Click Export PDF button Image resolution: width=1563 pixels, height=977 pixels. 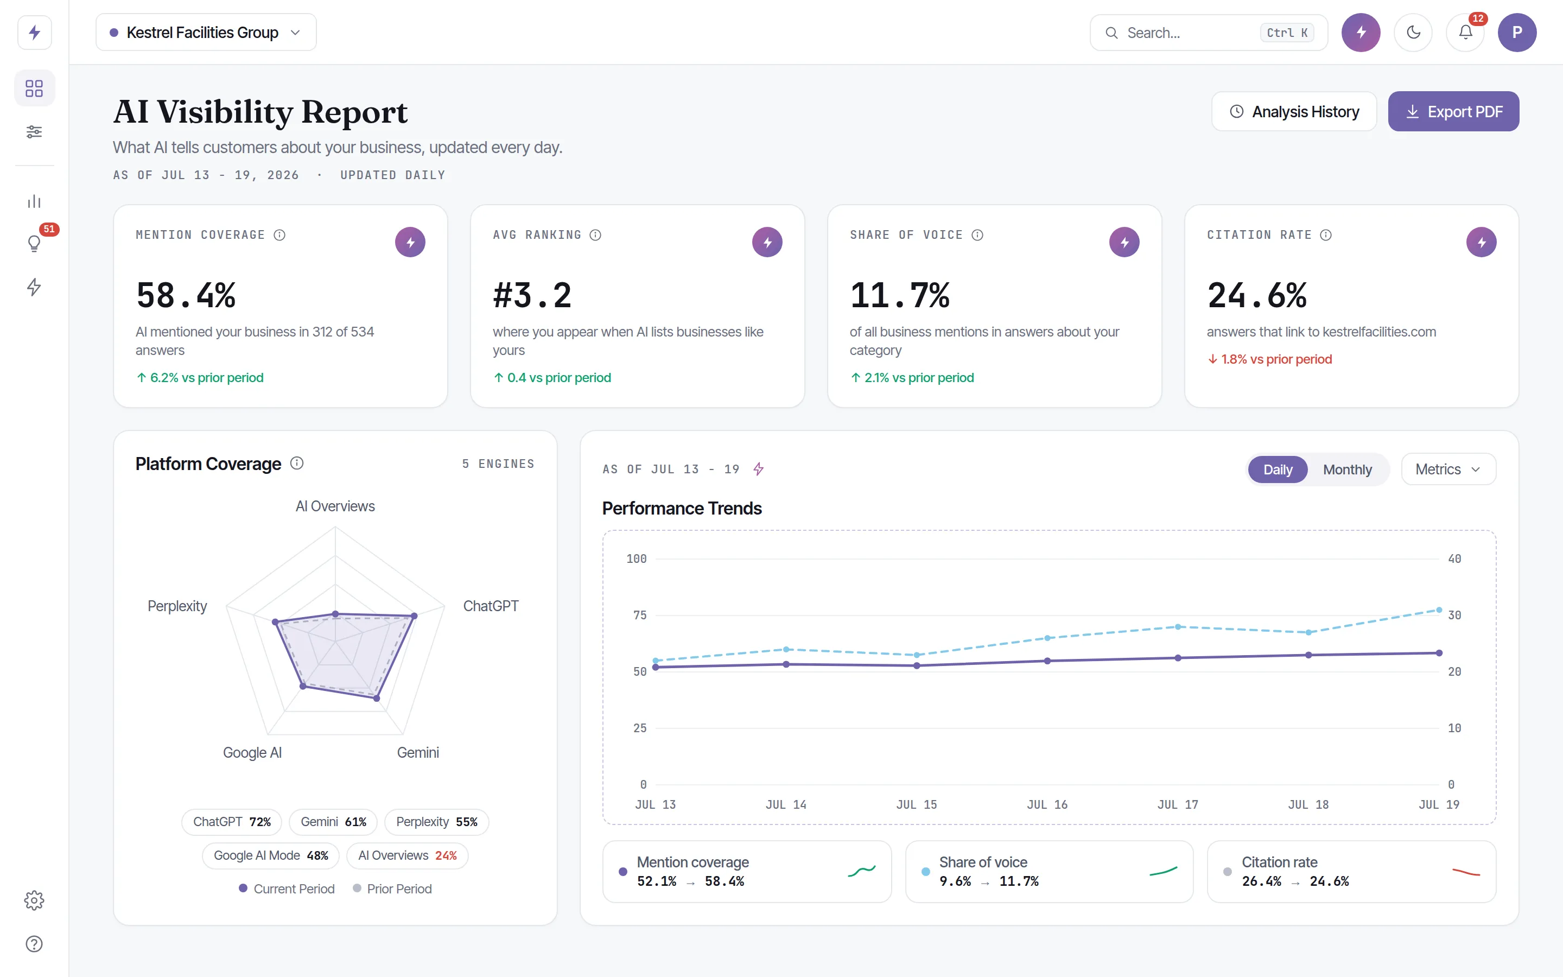1454,112
